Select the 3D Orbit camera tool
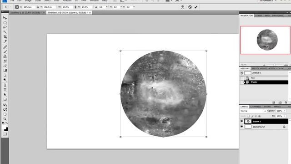Screen dimensions: 291x164 coord(5,110)
